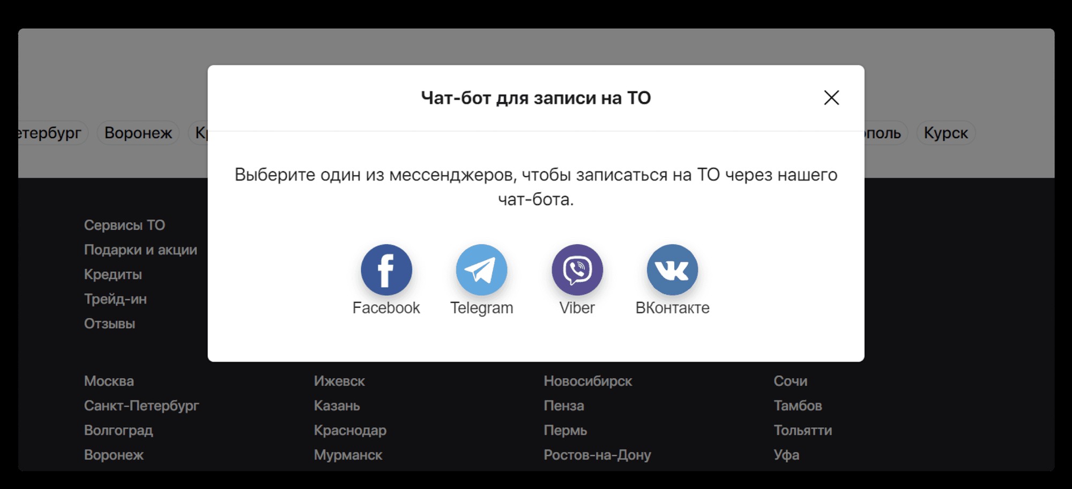The height and width of the screenshot is (489, 1072).
Task: Choose Краснодар in footer city list
Action: point(350,430)
